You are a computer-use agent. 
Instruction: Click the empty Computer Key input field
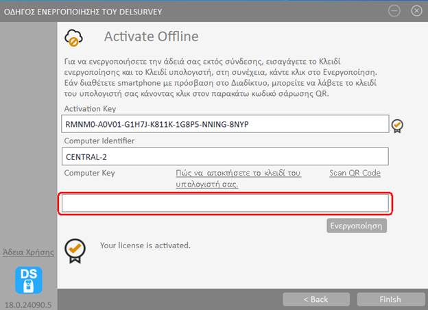coord(225,203)
